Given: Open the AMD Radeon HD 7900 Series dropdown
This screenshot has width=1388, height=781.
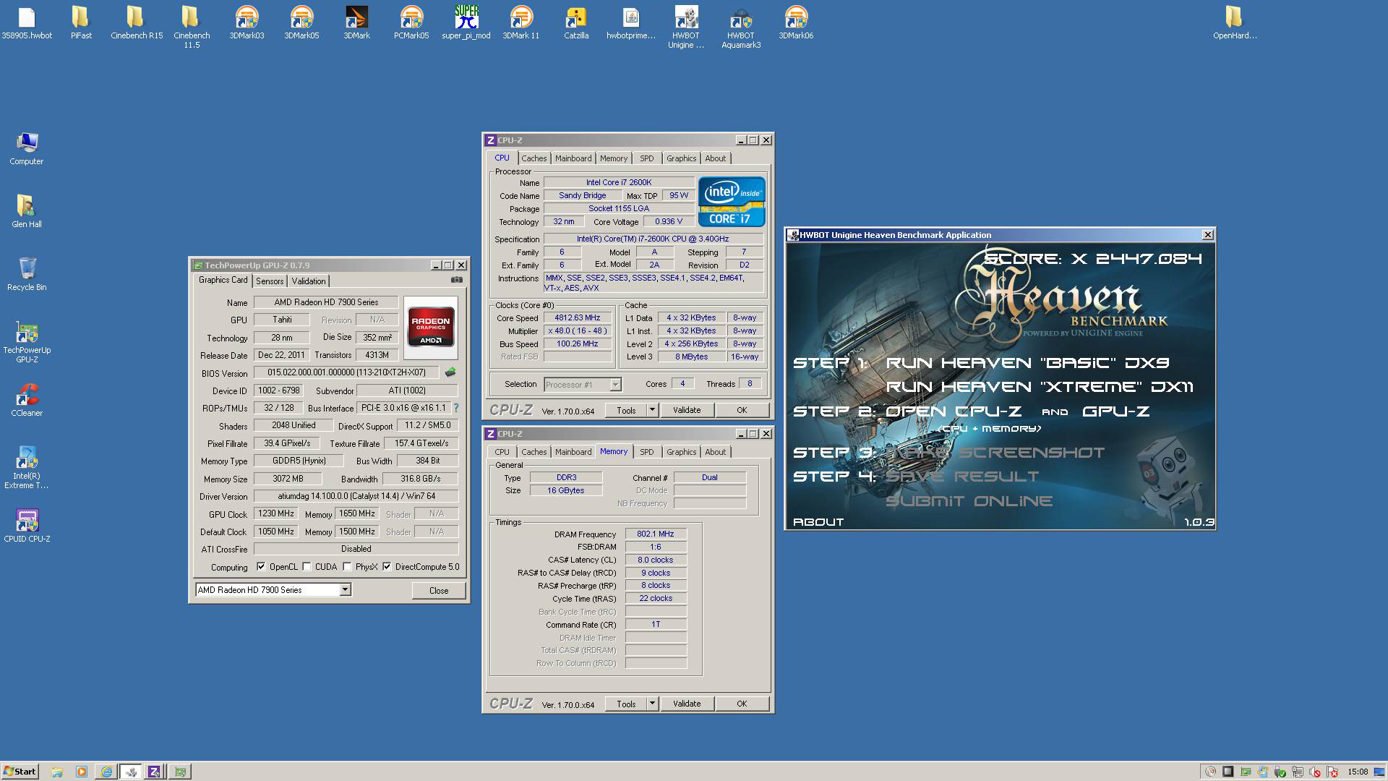Looking at the screenshot, I should pyautogui.click(x=273, y=590).
